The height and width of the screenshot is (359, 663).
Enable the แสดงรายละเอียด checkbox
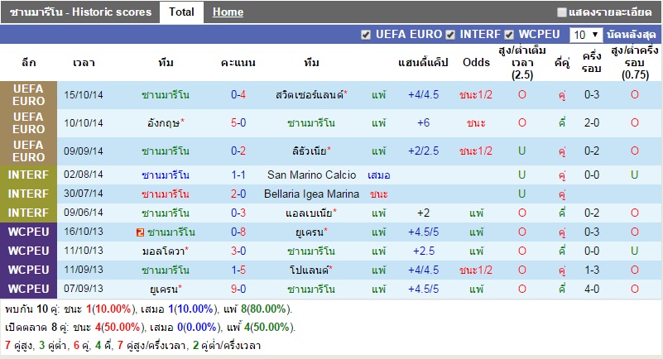(562, 12)
